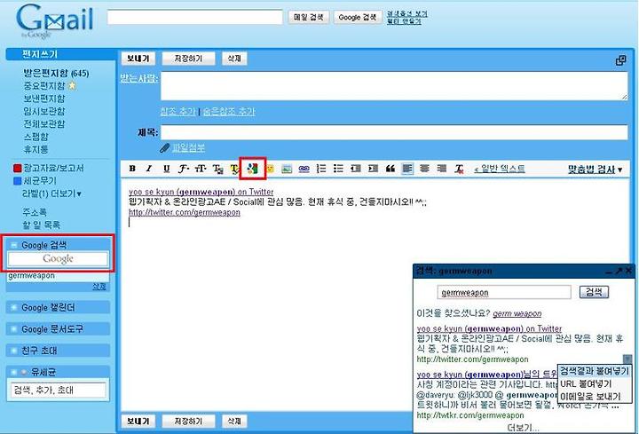The width and height of the screenshot is (639, 434).
Task: Apply numbered list formatting
Action: [x=321, y=169]
